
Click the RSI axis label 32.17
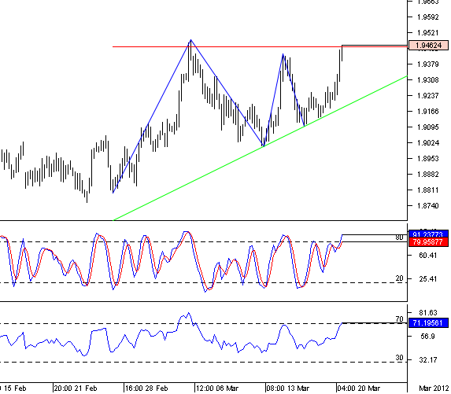pos(428,360)
